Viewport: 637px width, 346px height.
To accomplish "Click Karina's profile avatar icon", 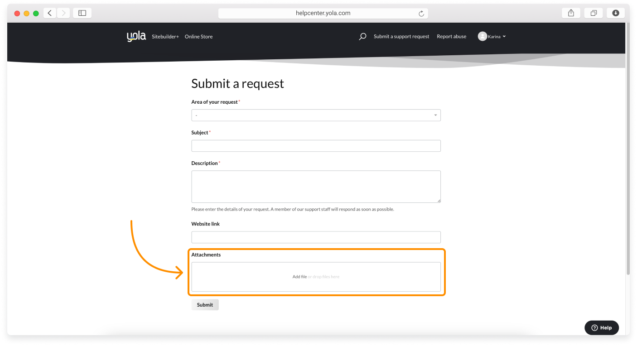I will coord(483,36).
